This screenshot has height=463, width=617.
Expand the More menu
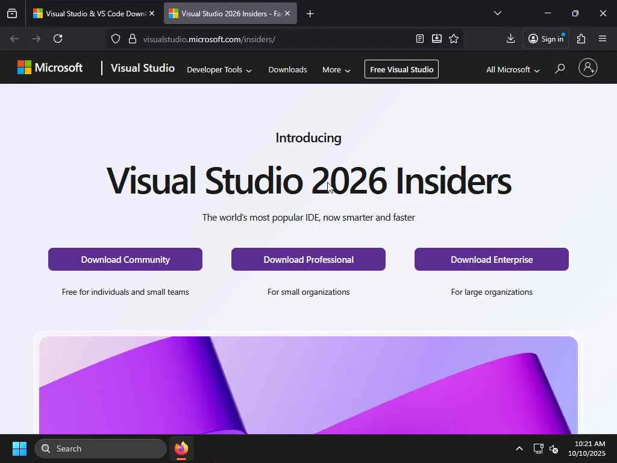tap(336, 70)
